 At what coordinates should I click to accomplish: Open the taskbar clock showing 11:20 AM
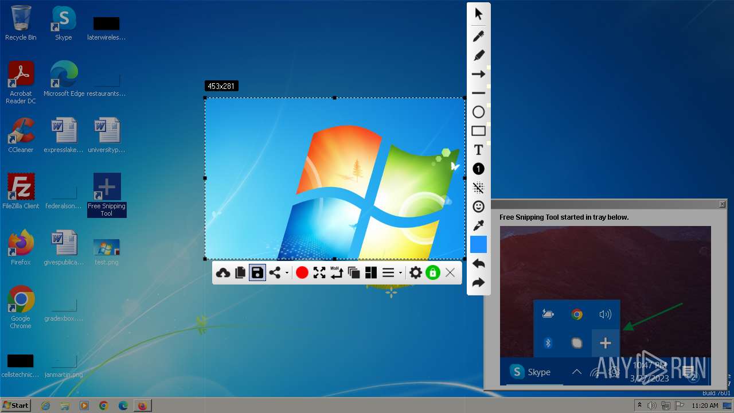(705, 406)
